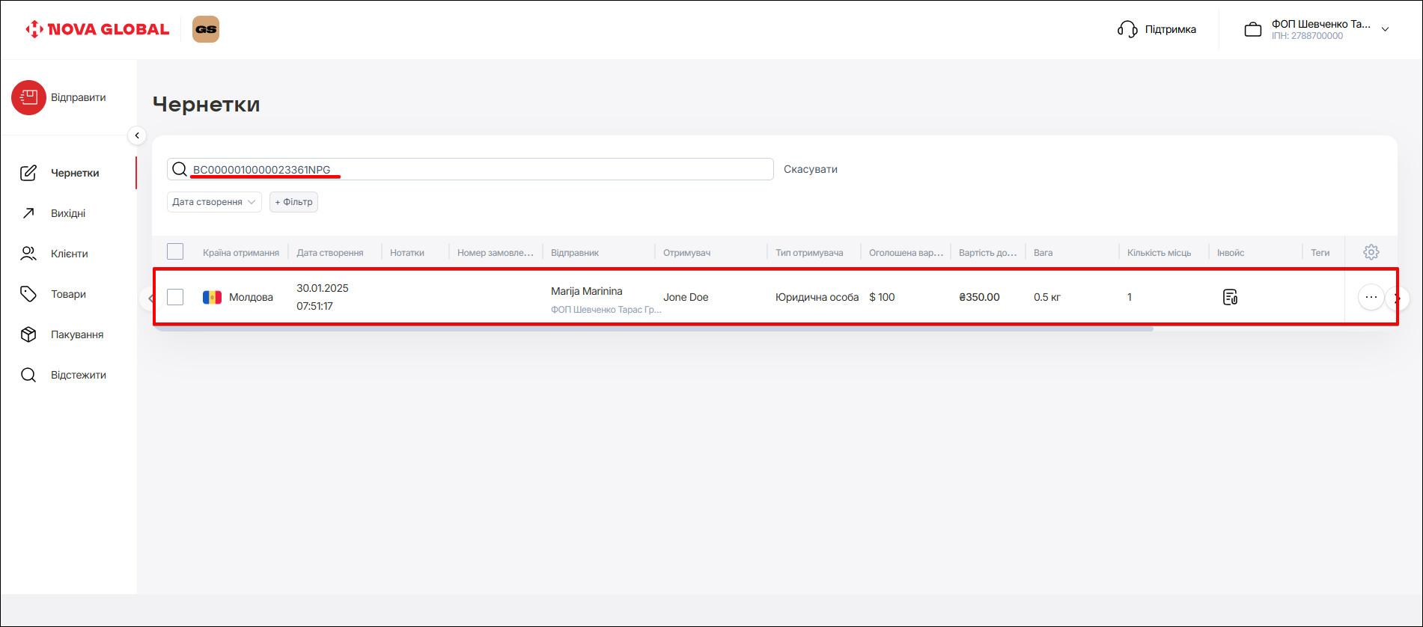Viewport: 1423px width, 627px height.
Task: Expand the Дата створення date dropdown
Action: coord(214,202)
